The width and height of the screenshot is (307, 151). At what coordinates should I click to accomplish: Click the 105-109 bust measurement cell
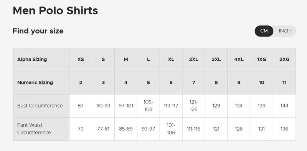148,106
